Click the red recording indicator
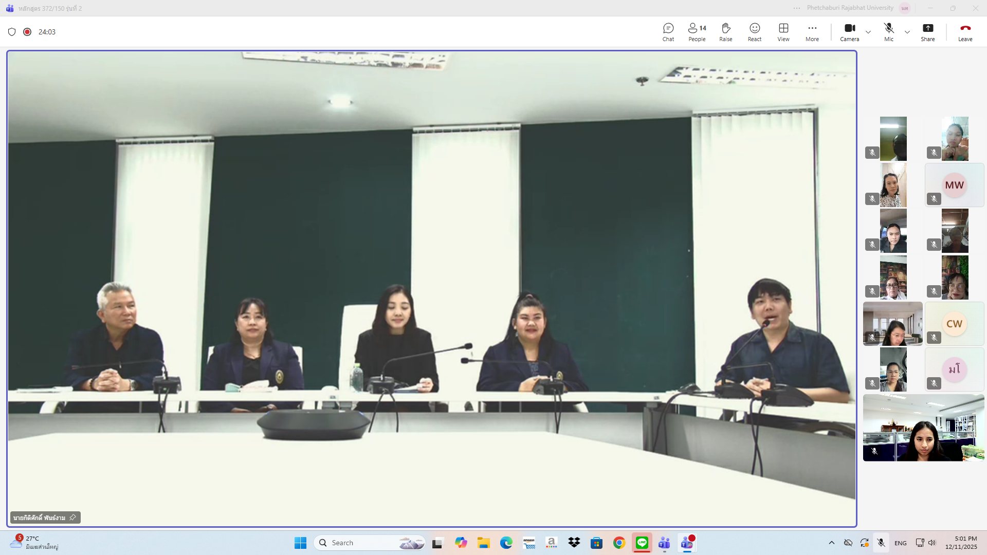Screen dimensions: 987x555 [x=27, y=32]
